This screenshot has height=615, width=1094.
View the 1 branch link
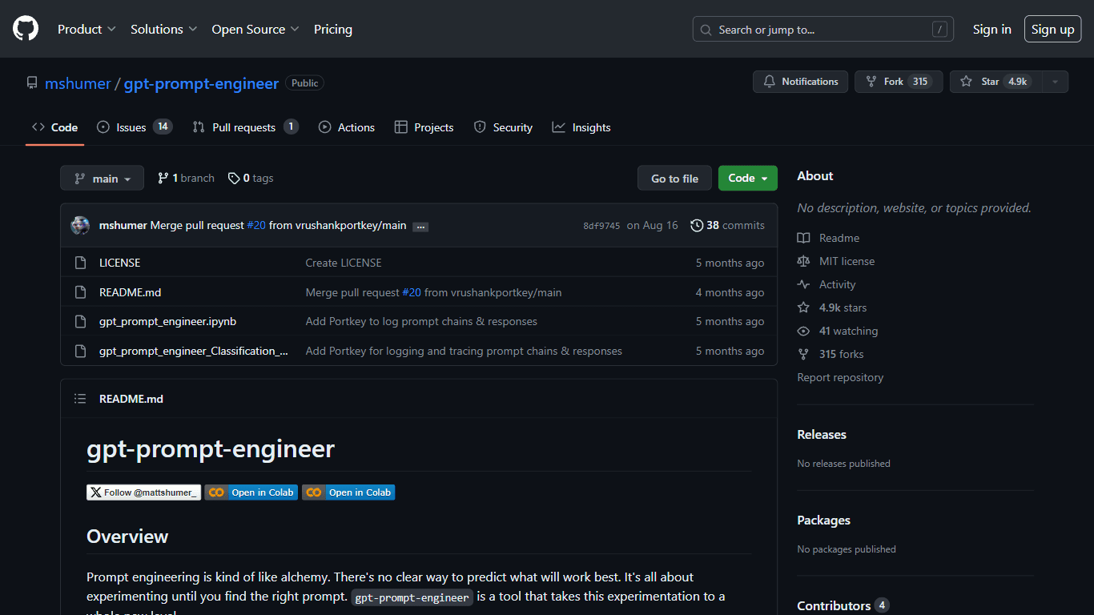(x=186, y=178)
